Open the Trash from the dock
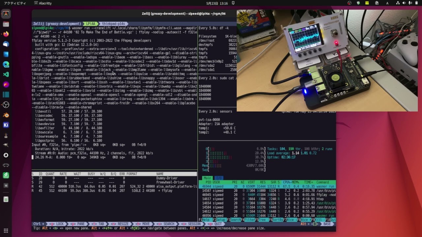This screenshot has width=422, height=237. (6, 199)
